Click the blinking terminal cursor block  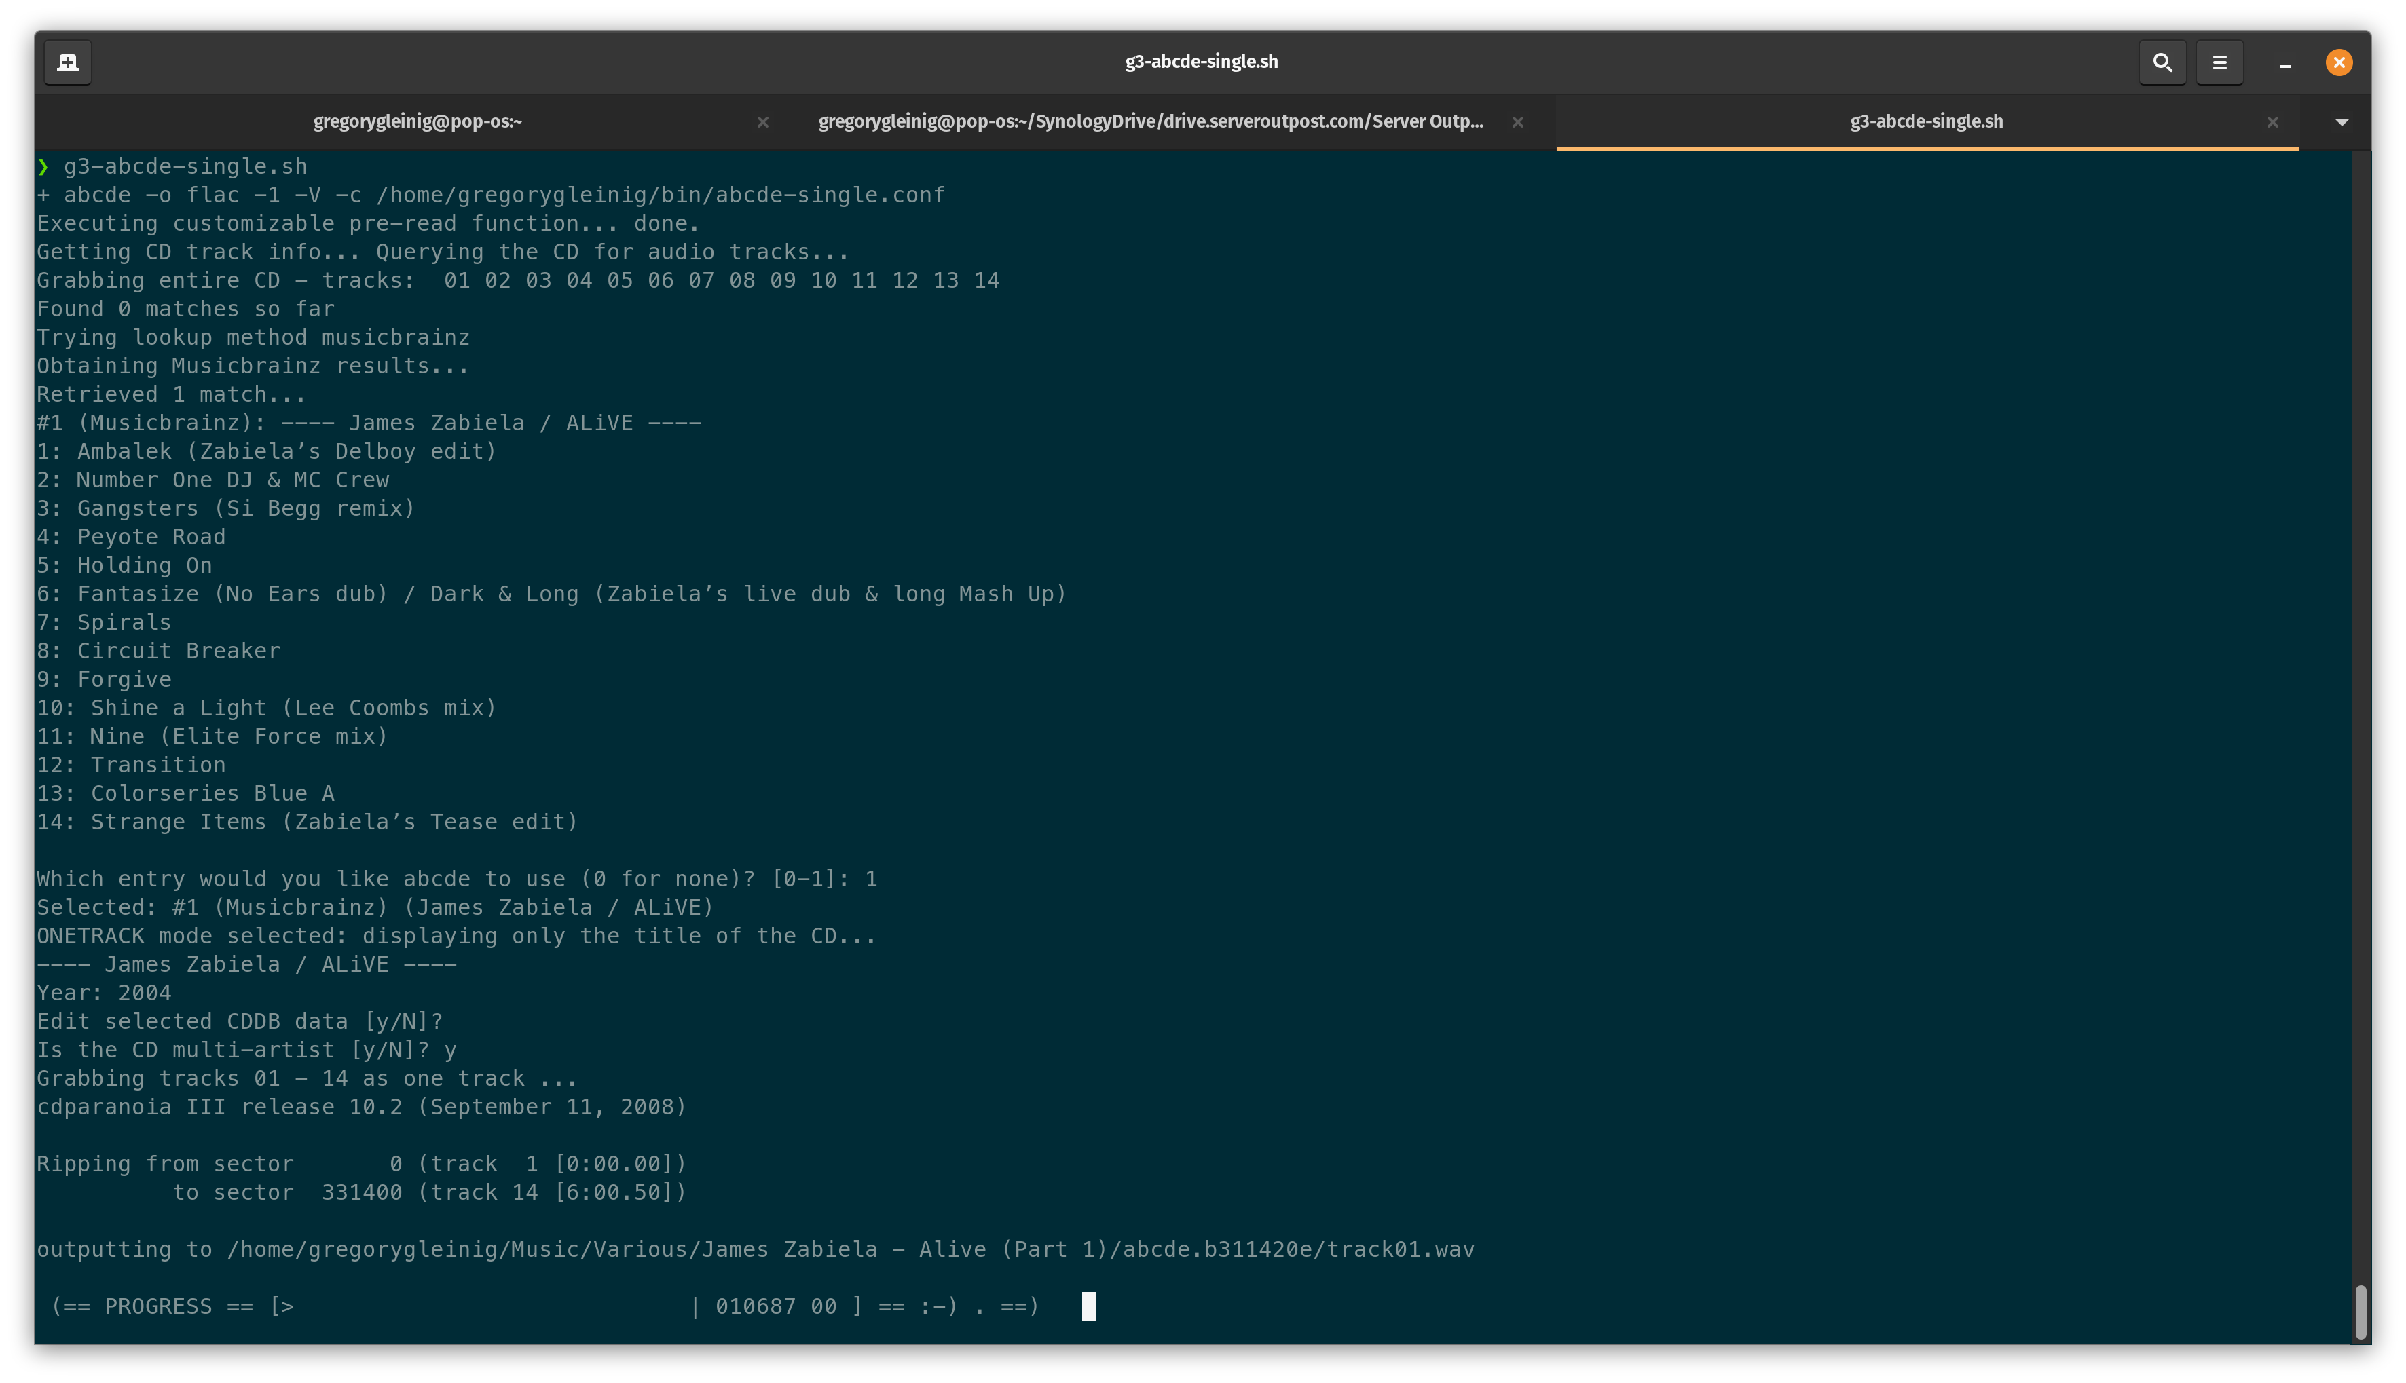[1088, 1307]
